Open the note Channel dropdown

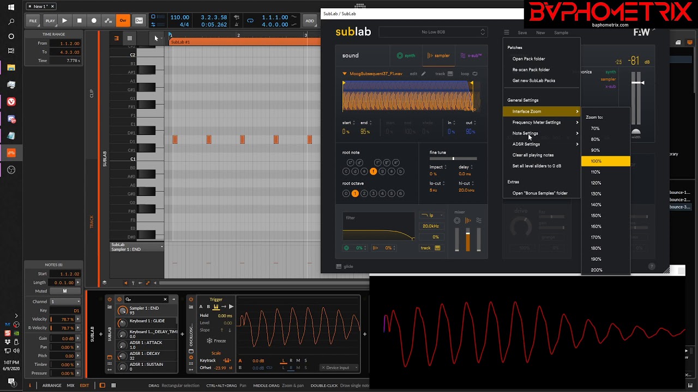[64, 302]
